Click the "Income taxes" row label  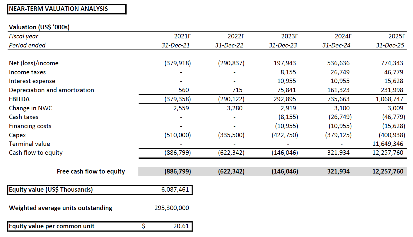tap(27, 72)
